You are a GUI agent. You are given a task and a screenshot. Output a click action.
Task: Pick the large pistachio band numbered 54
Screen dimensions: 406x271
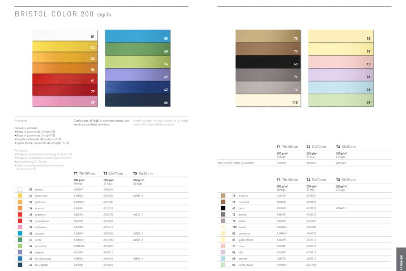click(x=138, y=62)
